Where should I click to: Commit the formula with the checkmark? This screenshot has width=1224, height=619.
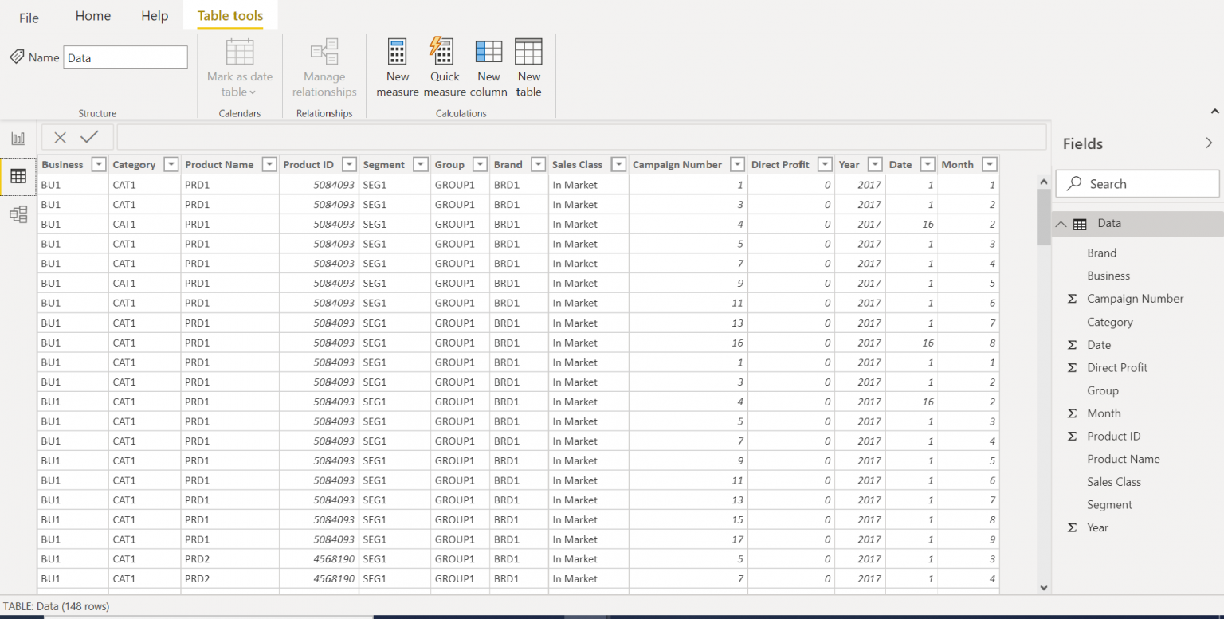tap(88, 136)
